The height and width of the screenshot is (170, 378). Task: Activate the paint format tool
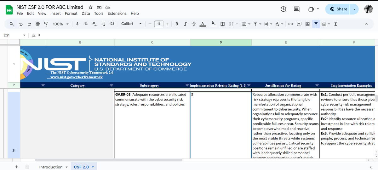coord(46,24)
